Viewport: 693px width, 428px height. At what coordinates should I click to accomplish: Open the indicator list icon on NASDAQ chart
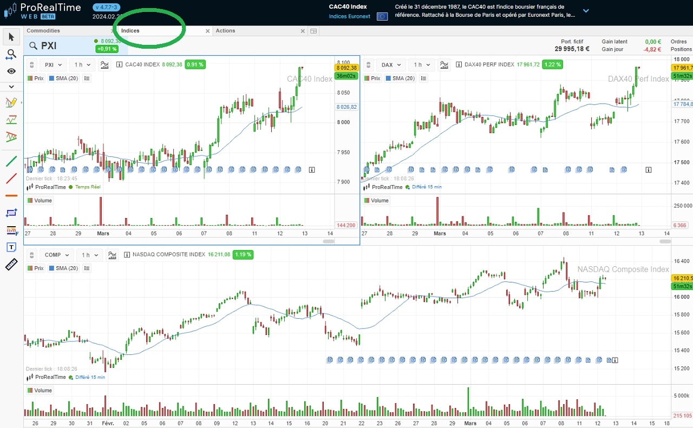tap(87, 268)
